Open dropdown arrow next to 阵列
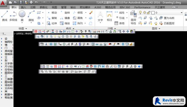The image size is (187, 107). pos(85,23)
